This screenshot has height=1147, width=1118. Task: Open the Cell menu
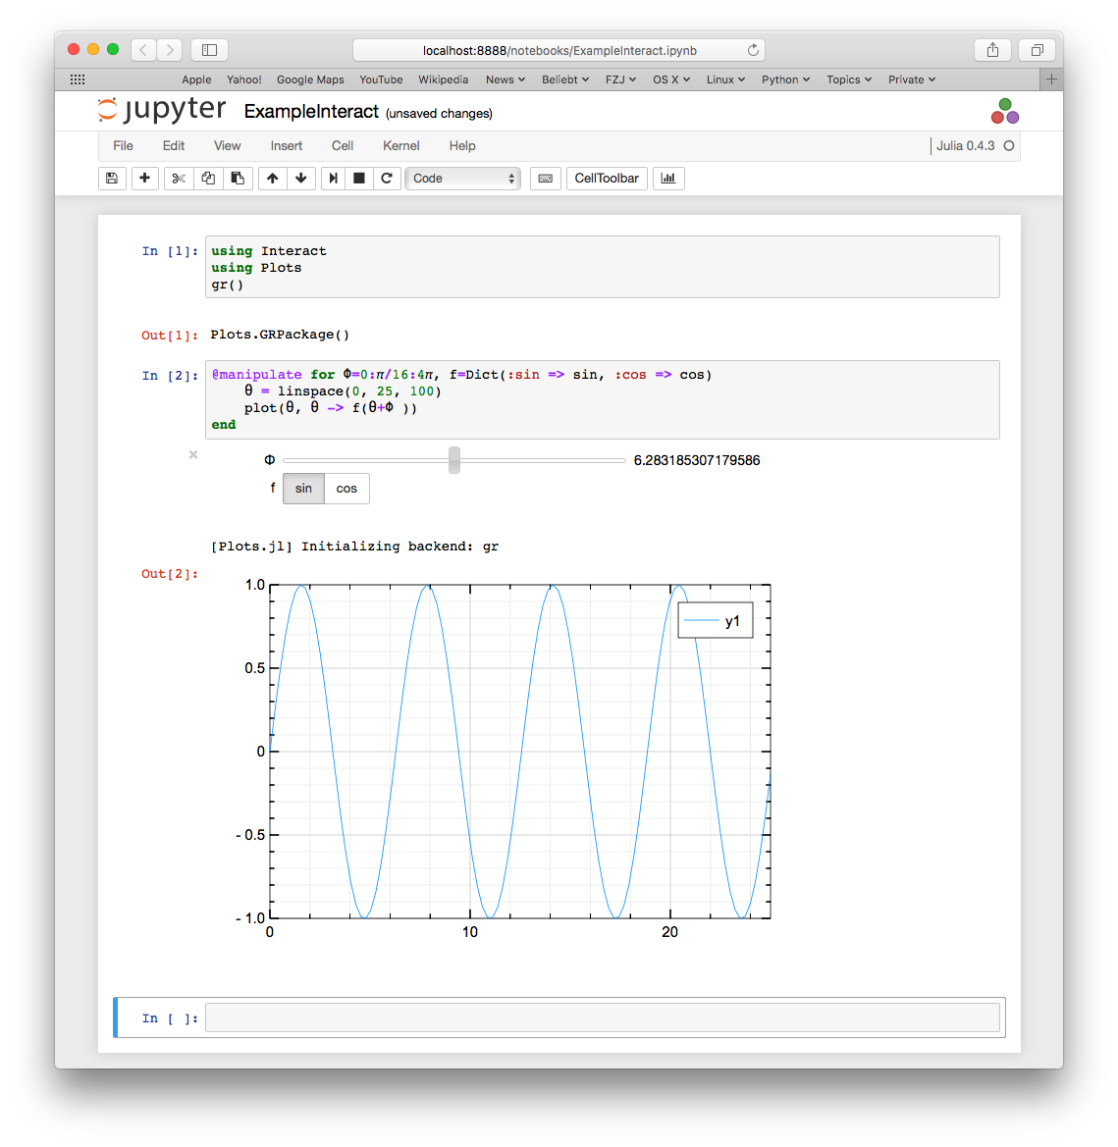point(343,145)
